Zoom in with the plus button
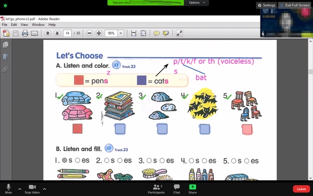Viewport: 313px width, 196px height. (x=99, y=33)
